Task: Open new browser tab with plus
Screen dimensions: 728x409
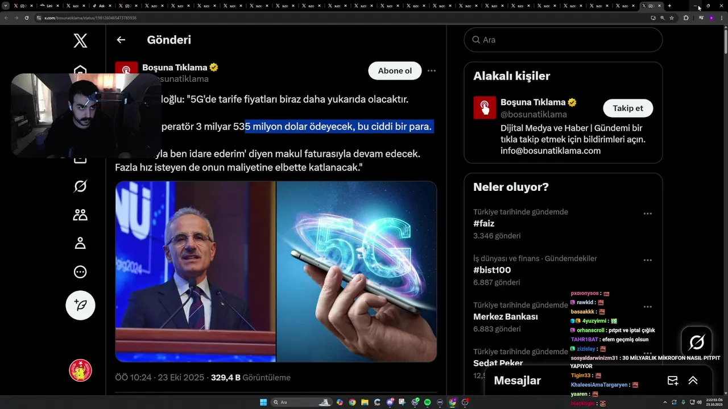Action: click(x=669, y=6)
